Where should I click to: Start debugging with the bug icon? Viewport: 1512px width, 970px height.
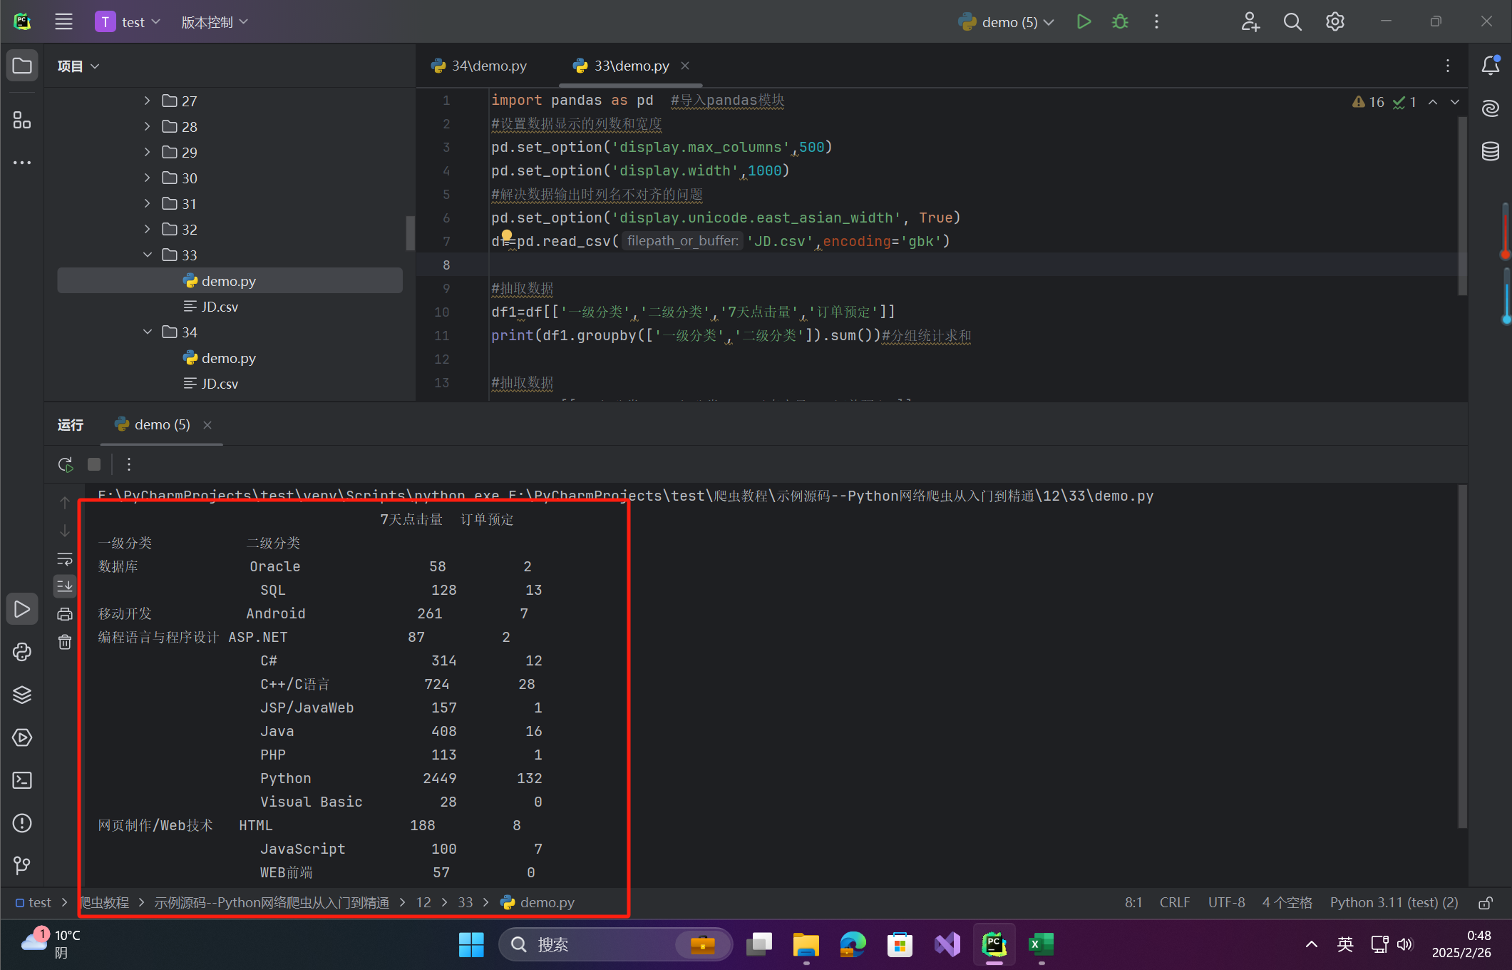click(x=1120, y=22)
